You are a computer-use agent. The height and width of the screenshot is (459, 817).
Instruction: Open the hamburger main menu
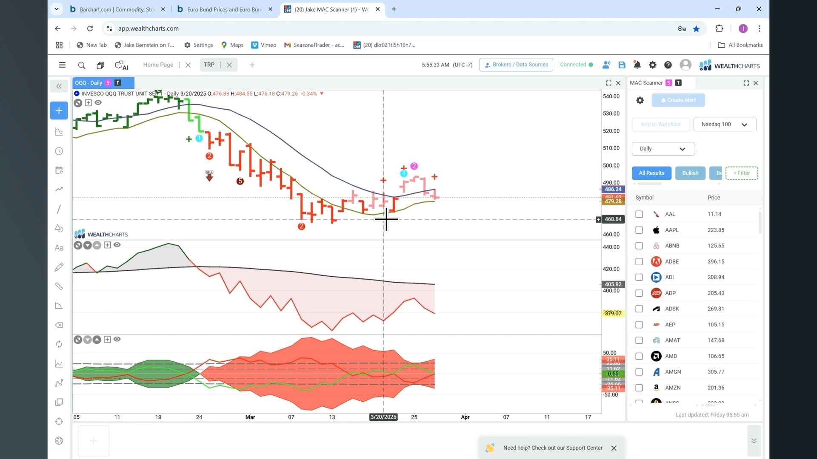(62, 65)
